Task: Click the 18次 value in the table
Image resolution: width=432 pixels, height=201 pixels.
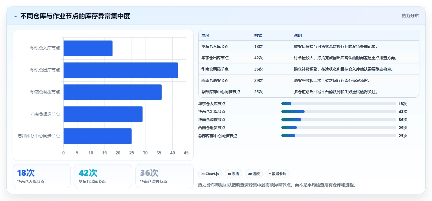Action: click(259, 47)
